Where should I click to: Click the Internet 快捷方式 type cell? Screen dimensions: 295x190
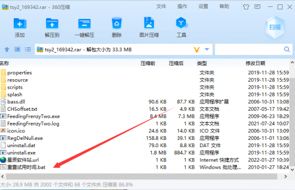tap(219, 160)
